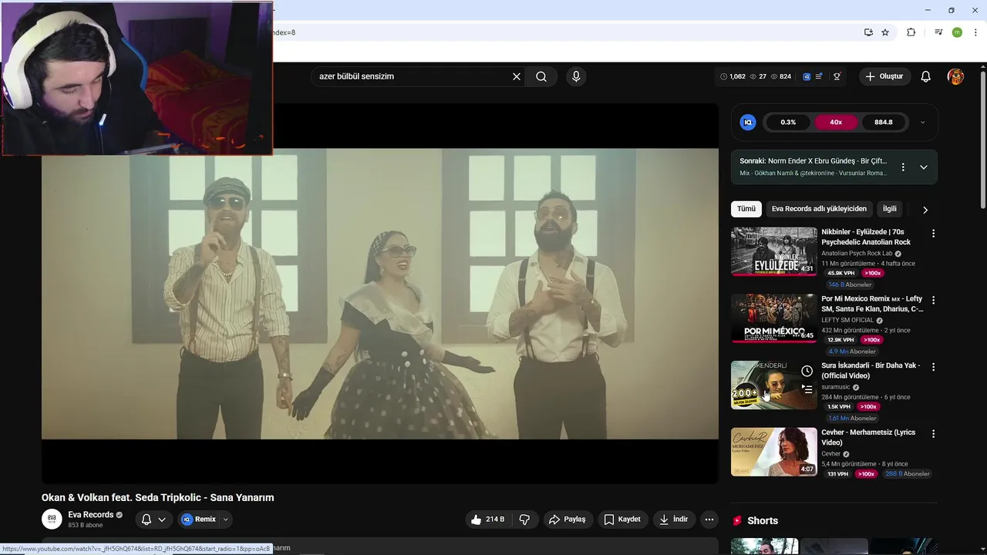Screen dimensions: 987x555
Task: Click the install app icon in address bar
Action: (868, 32)
